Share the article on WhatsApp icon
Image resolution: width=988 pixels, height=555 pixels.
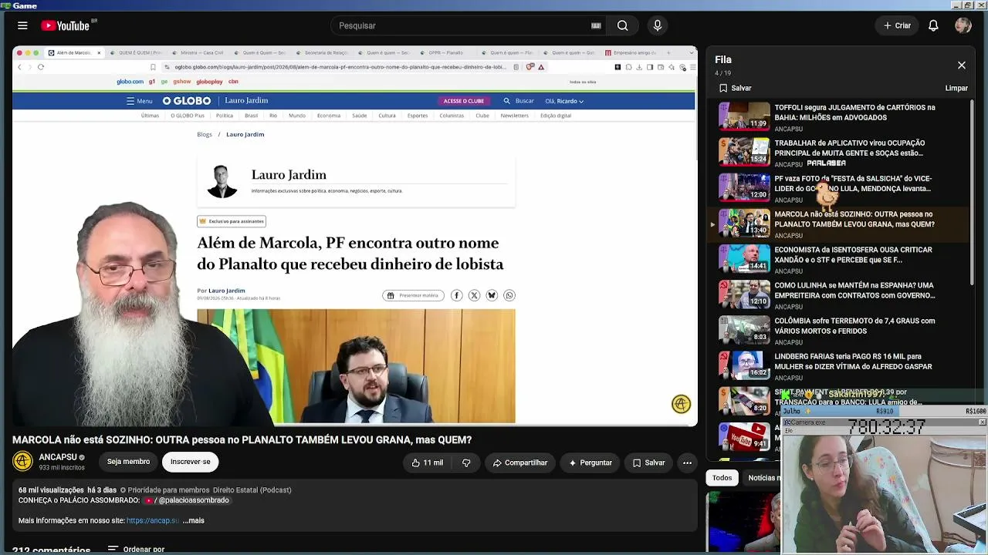pyautogui.click(x=509, y=295)
